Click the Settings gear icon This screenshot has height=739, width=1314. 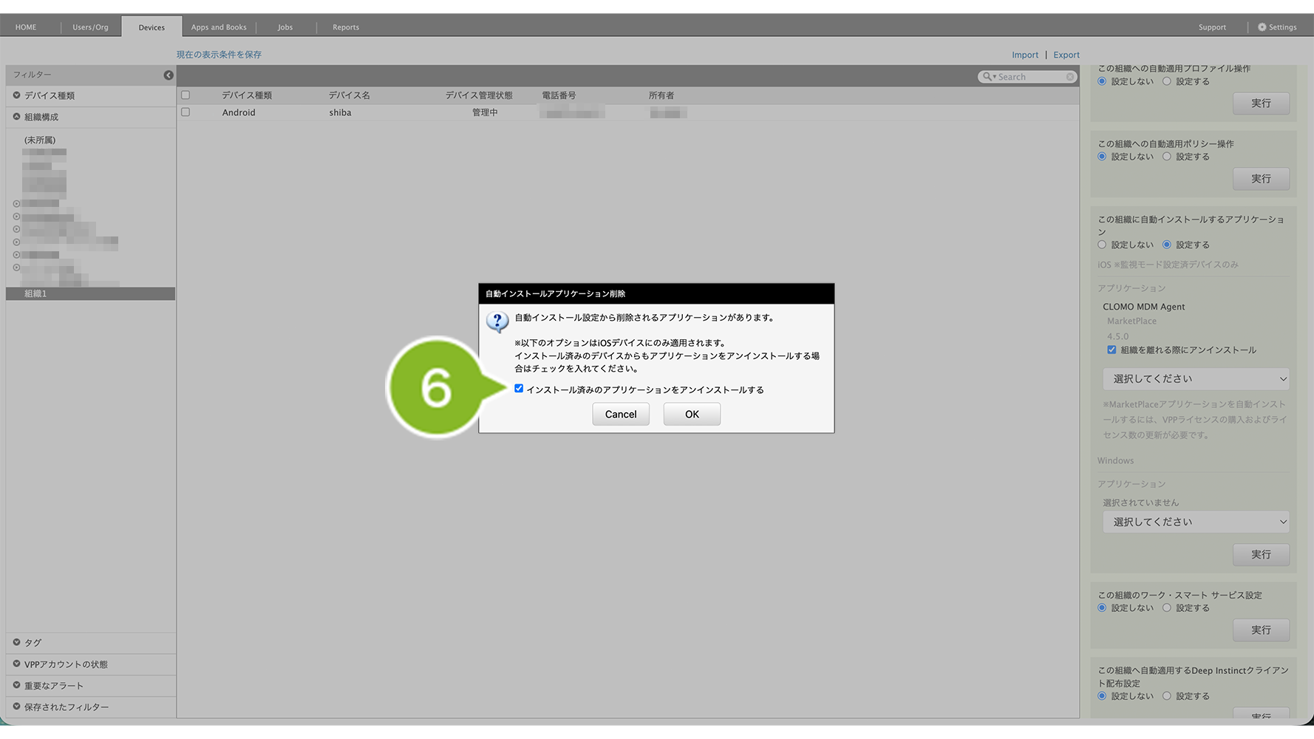(1262, 27)
